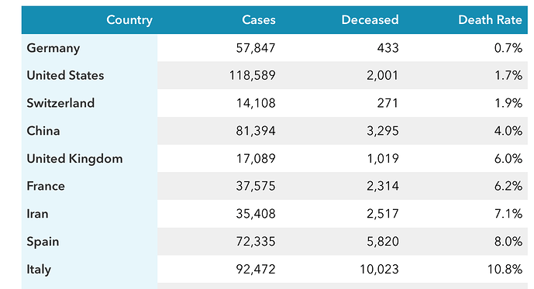Click United Kingdom's 17,089 cases cell
Screen dimensions: 534x289
point(256,159)
